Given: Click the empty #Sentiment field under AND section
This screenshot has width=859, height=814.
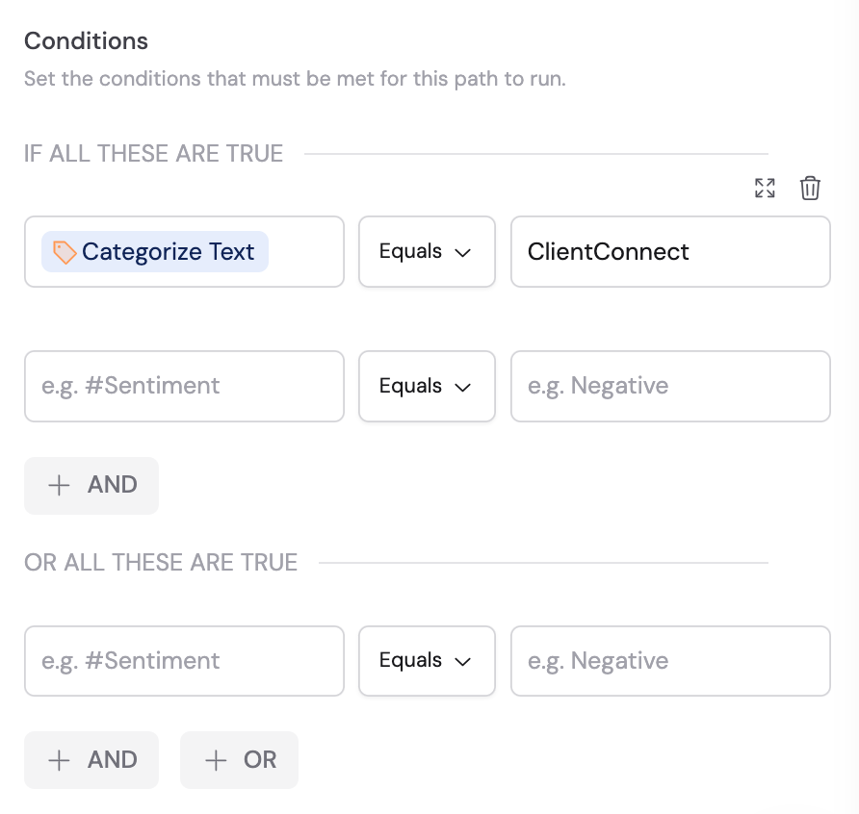Looking at the screenshot, I should coord(184,387).
